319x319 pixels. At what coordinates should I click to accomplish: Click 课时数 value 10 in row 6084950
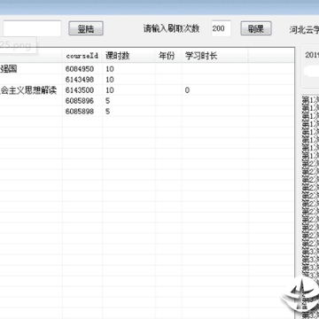pyautogui.click(x=110, y=69)
